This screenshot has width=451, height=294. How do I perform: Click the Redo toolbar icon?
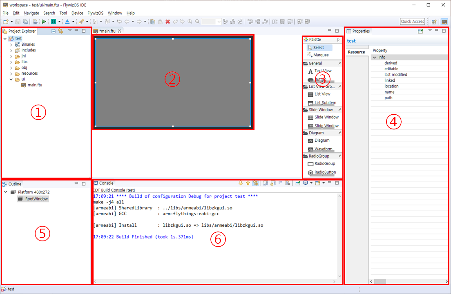pyautogui.click(x=182, y=22)
